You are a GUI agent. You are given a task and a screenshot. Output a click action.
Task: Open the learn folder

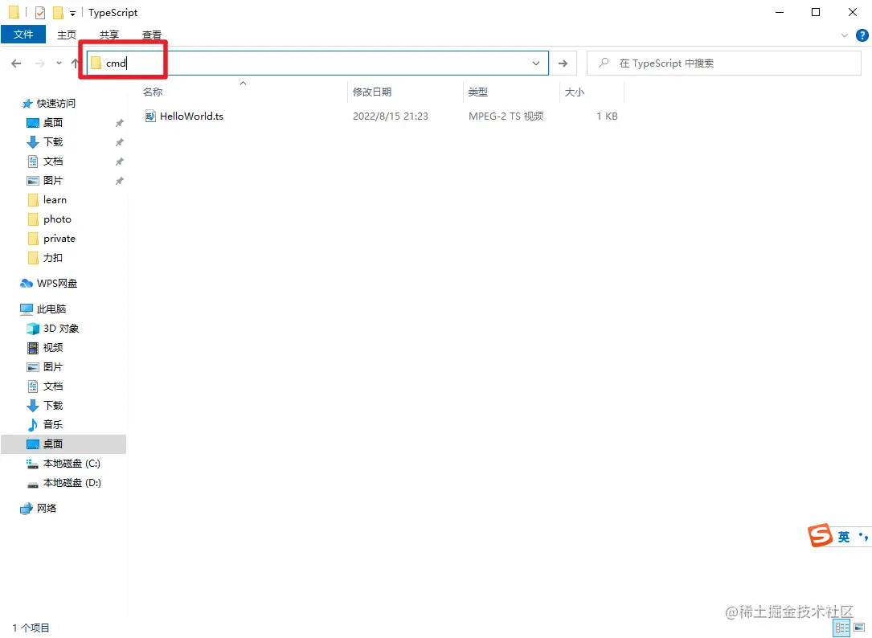click(x=55, y=200)
